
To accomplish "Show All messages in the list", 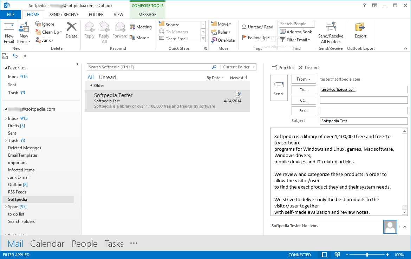I will (90, 77).
